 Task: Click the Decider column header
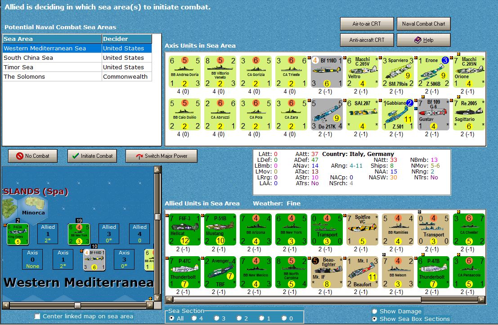click(127, 39)
